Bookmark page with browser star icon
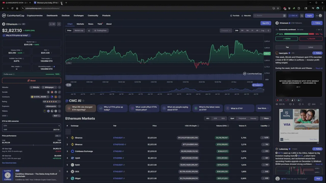 278,8
